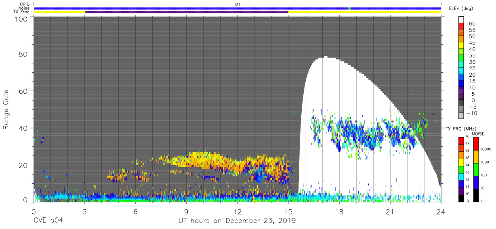Click the green segment of NOISE colorbar
The height and width of the screenshot is (229, 496).
(x=476, y=170)
